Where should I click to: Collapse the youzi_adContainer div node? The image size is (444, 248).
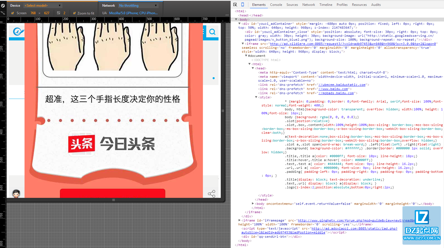click(x=239, y=24)
